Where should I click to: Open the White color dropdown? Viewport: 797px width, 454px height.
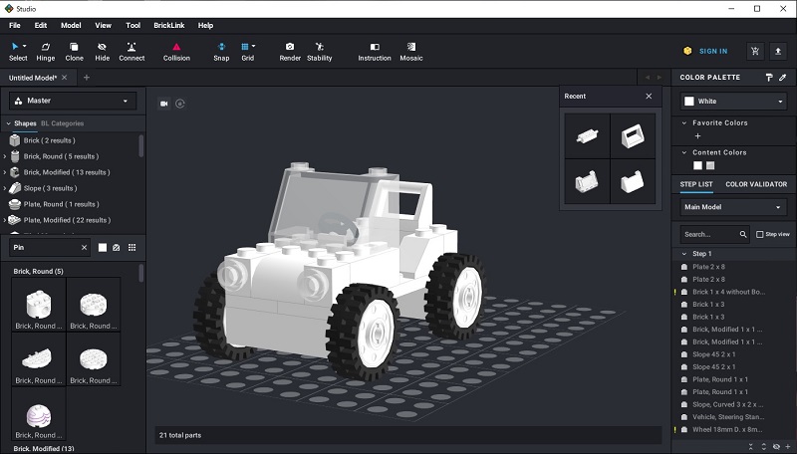coord(733,101)
